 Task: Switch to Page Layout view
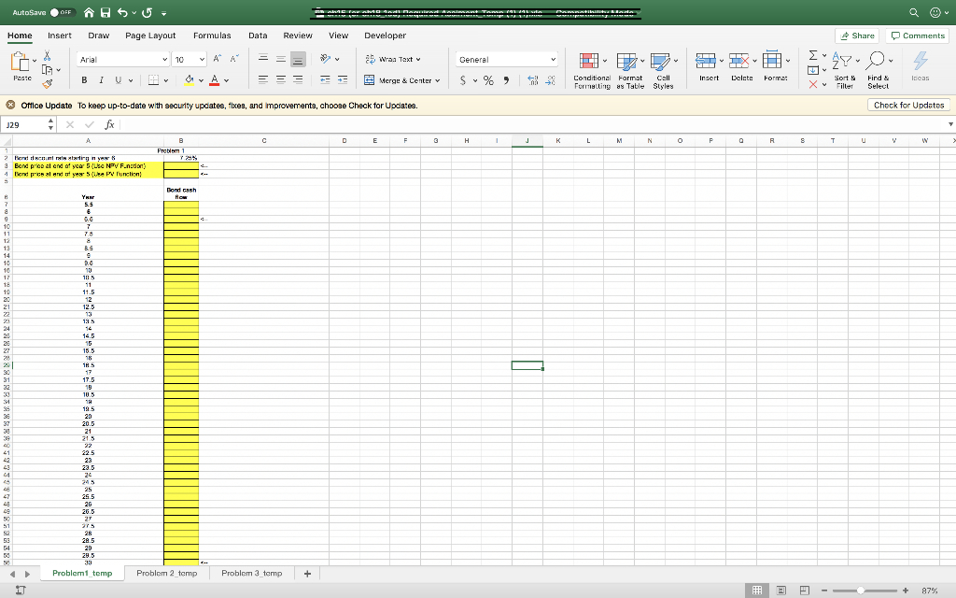tap(781, 591)
